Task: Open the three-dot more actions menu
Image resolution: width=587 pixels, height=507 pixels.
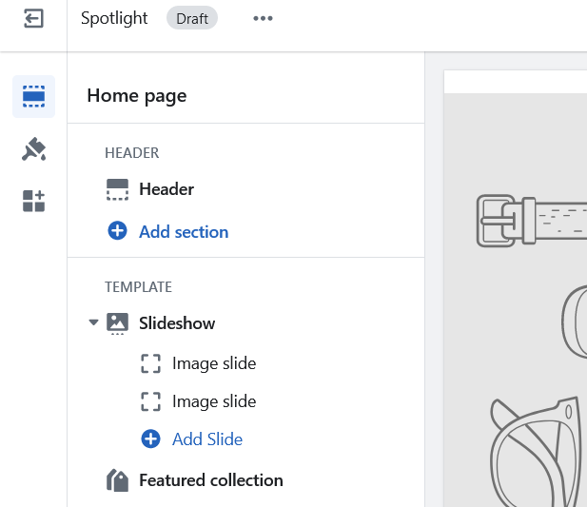Action: point(263,19)
